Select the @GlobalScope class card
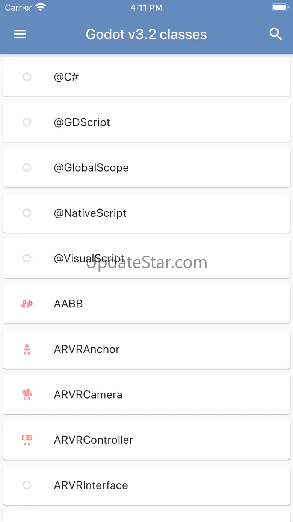This screenshot has width=293, height=522. [x=146, y=167]
